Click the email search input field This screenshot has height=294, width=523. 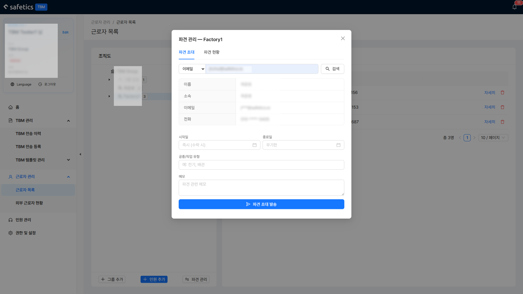pyautogui.click(x=262, y=69)
